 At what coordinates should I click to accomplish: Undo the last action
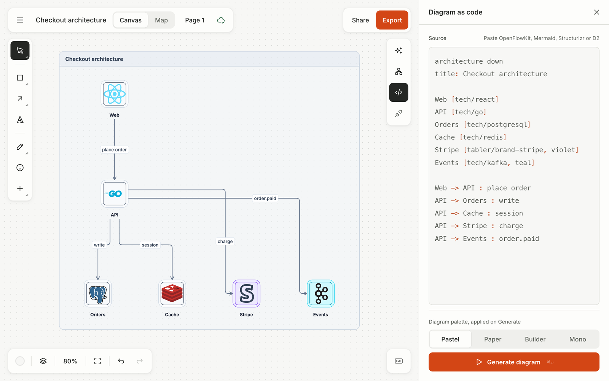click(x=121, y=361)
